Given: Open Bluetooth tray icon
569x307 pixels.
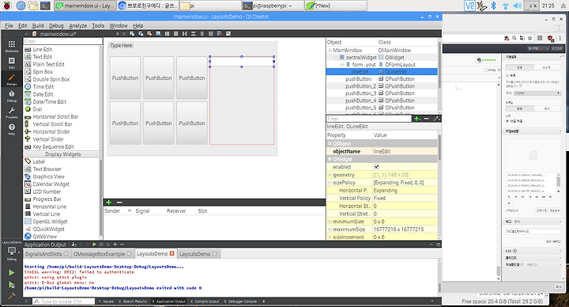Looking at the screenshot, I should point(493,6).
